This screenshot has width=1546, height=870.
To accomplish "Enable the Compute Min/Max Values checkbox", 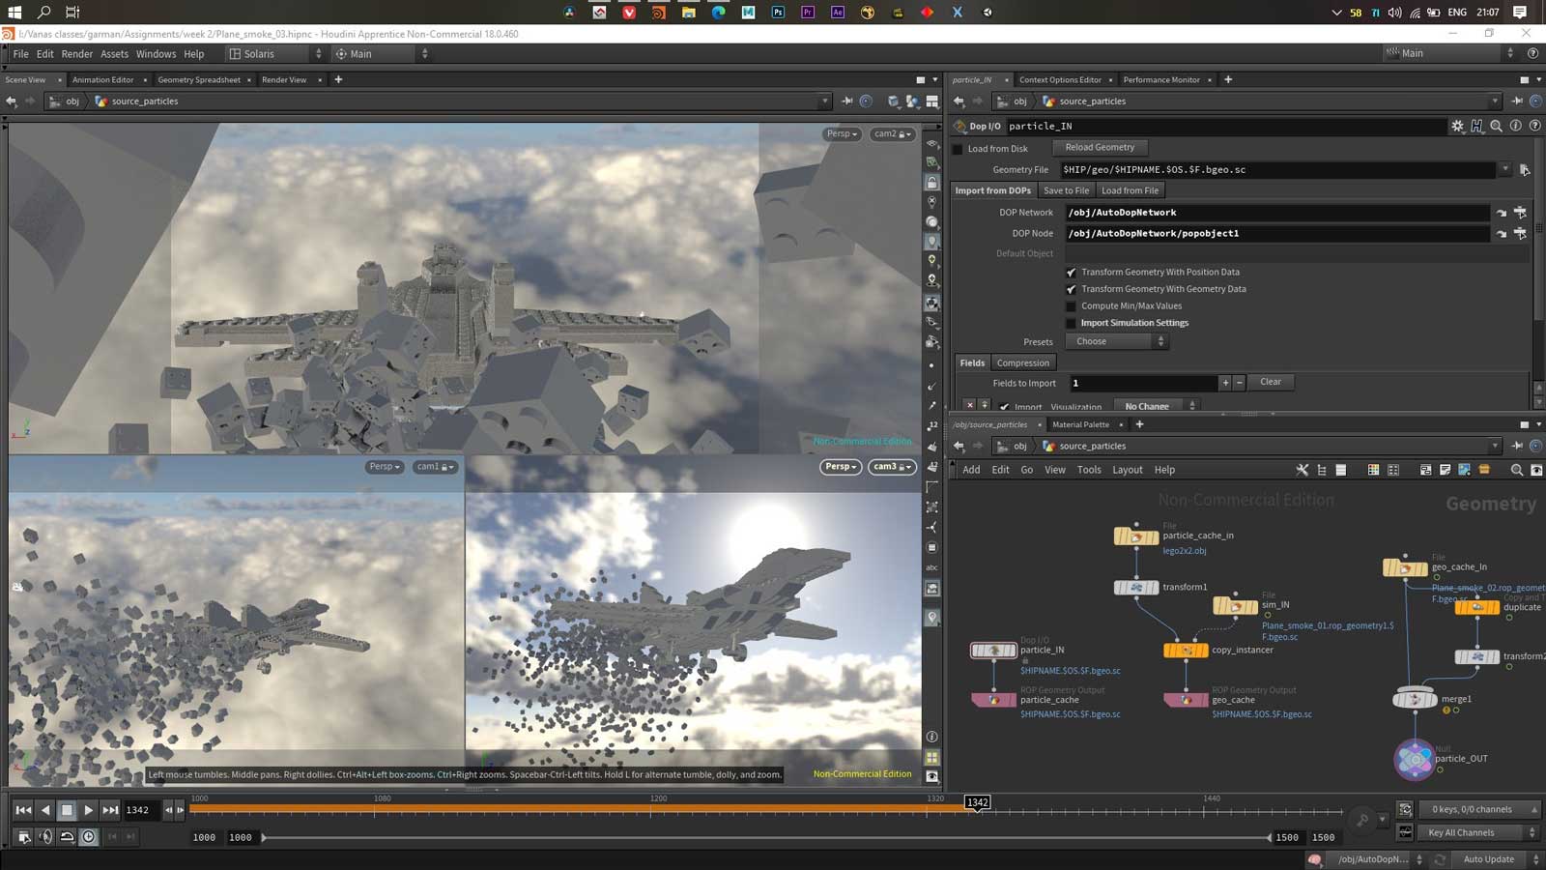I will [1071, 306].
